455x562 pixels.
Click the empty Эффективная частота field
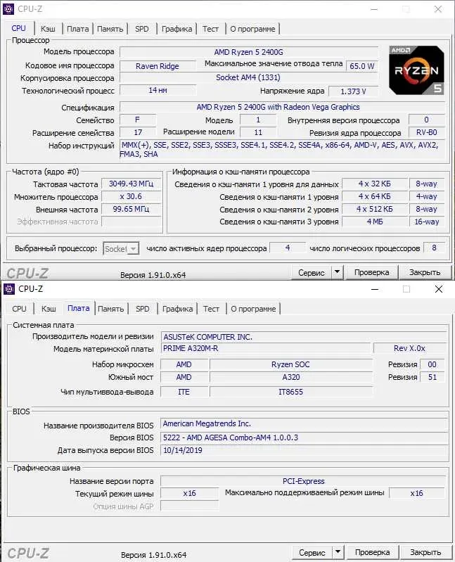pyautogui.click(x=131, y=222)
